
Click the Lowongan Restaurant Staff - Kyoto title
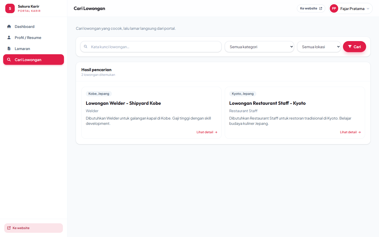267,103
